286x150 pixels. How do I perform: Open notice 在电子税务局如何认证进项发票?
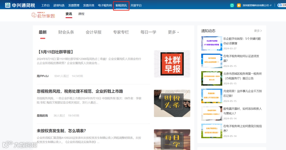241,58
